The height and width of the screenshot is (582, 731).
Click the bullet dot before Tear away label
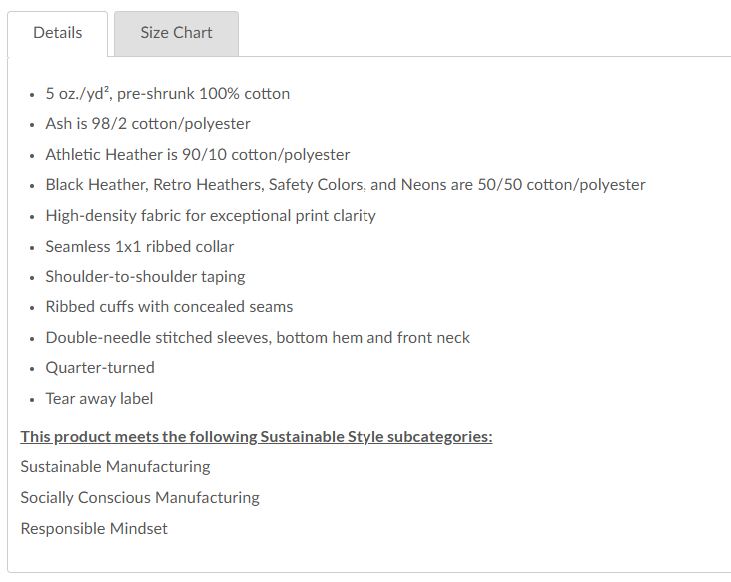(x=31, y=400)
